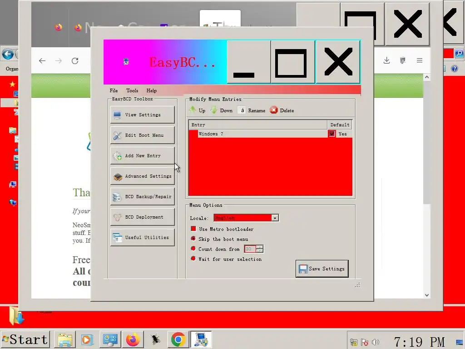
Task: Open the Locale dropdown
Action: 275,218
